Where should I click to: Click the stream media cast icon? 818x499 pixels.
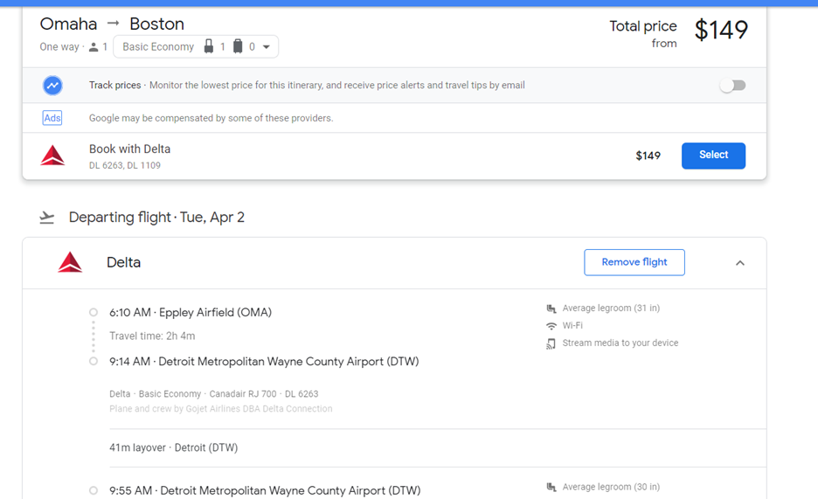point(551,343)
